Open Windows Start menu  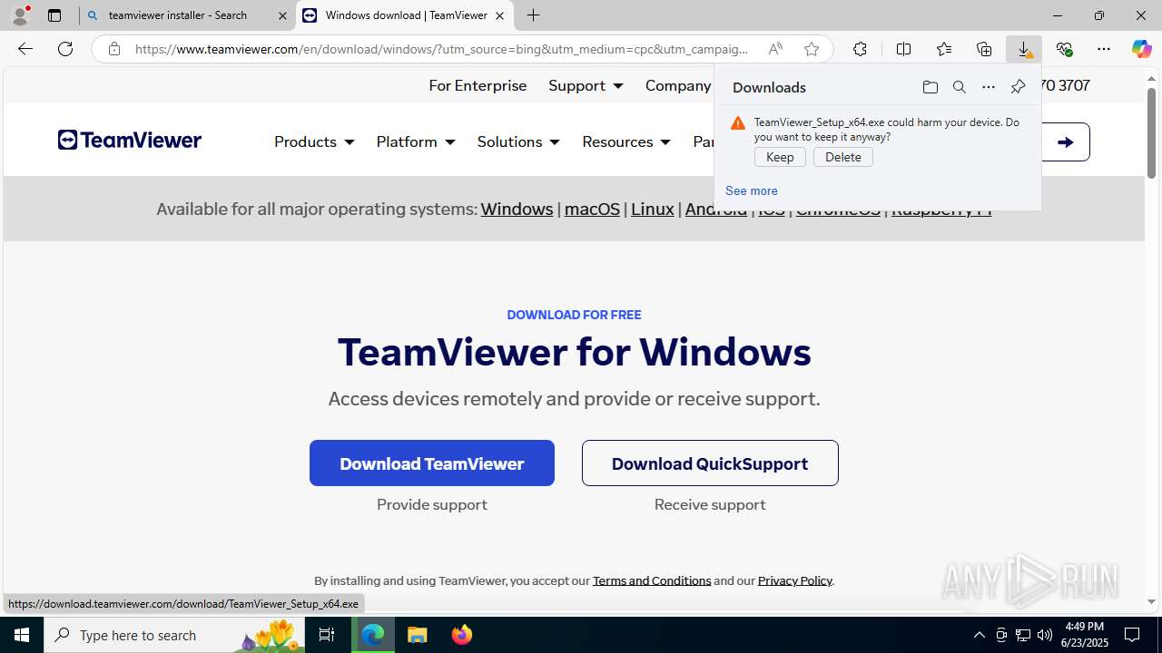pos(22,635)
